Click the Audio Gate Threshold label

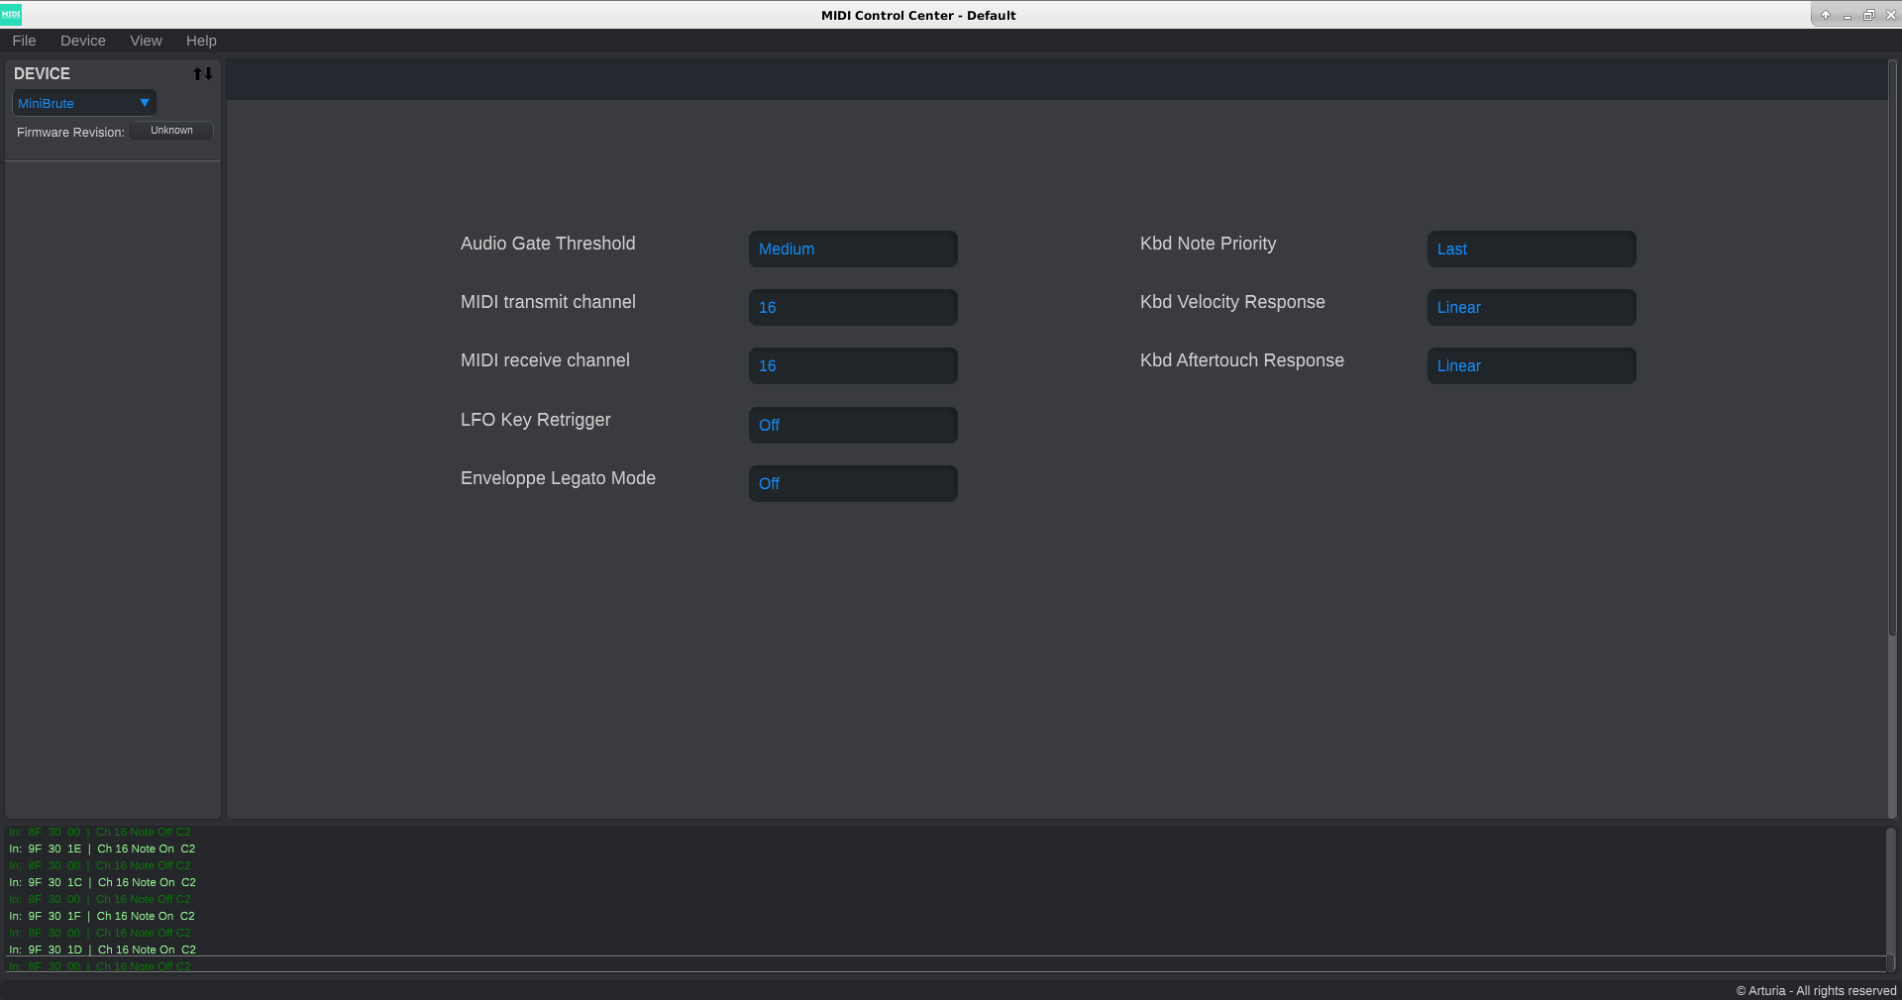coord(548,244)
